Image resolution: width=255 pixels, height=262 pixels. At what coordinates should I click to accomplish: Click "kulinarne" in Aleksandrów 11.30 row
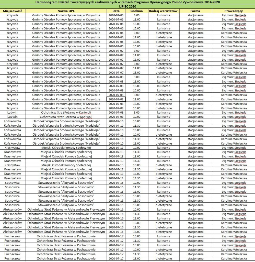click(x=164, y=214)
